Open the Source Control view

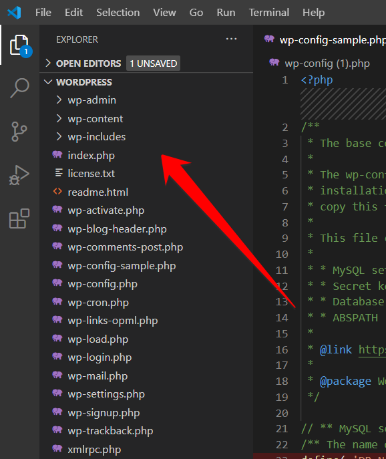[x=19, y=132]
